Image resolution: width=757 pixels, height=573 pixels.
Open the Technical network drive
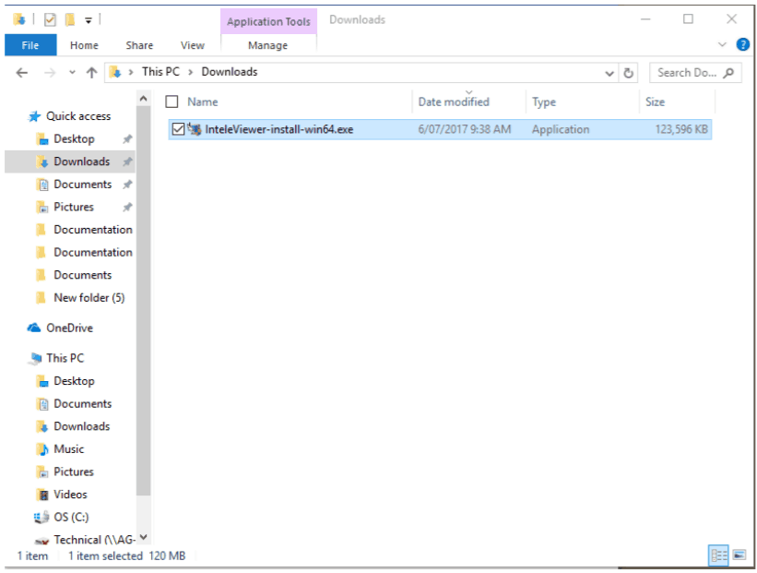point(94,540)
